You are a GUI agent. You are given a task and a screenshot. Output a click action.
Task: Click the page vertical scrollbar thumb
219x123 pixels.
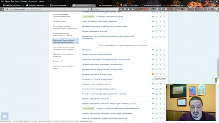(218, 68)
